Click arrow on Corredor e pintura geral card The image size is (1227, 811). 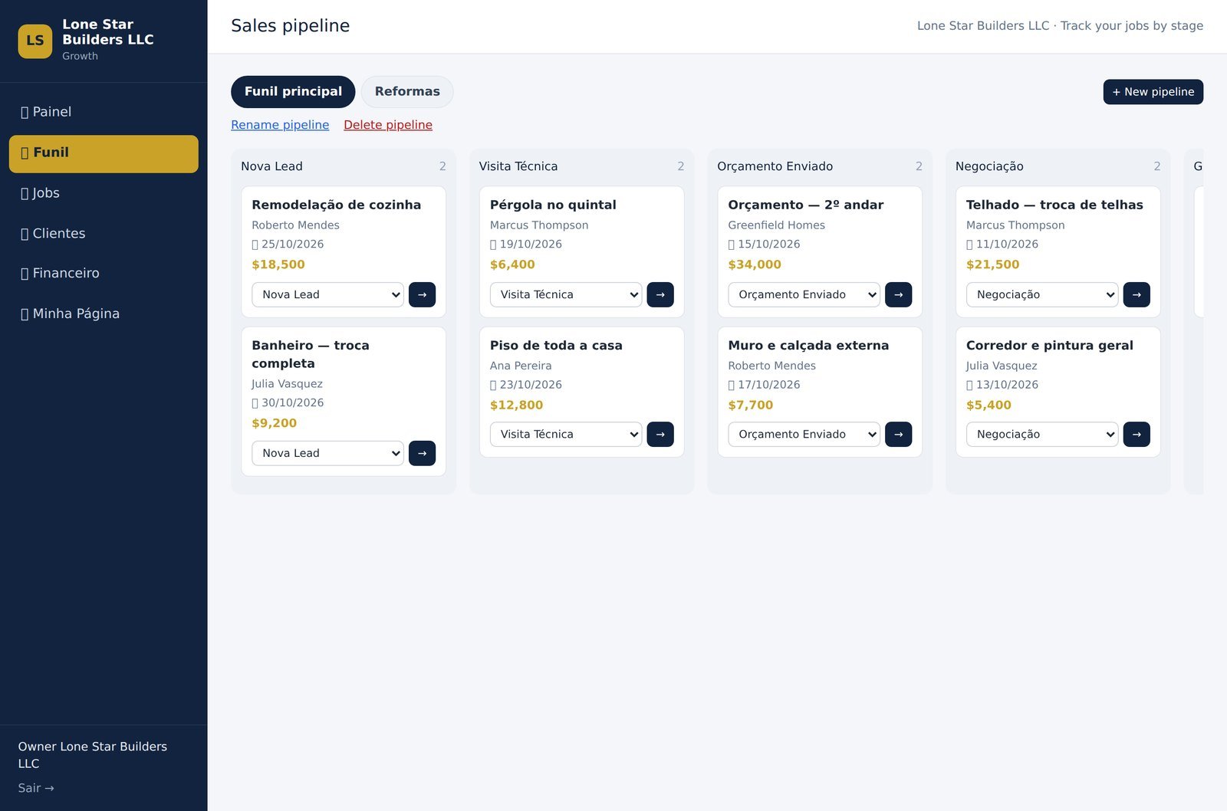1137,434
